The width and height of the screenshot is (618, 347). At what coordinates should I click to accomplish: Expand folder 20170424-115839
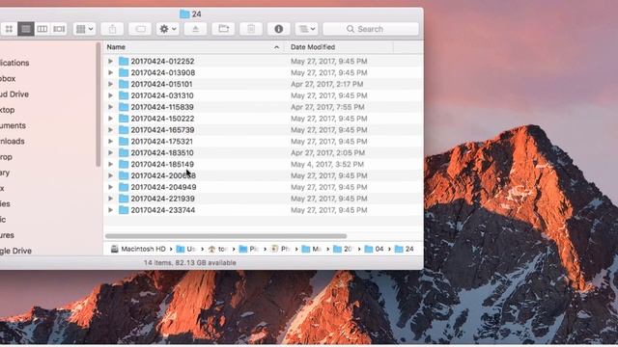click(111, 107)
